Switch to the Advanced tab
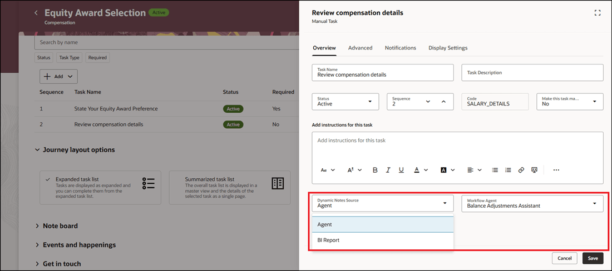The width and height of the screenshot is (612, 271). point(361,48)
